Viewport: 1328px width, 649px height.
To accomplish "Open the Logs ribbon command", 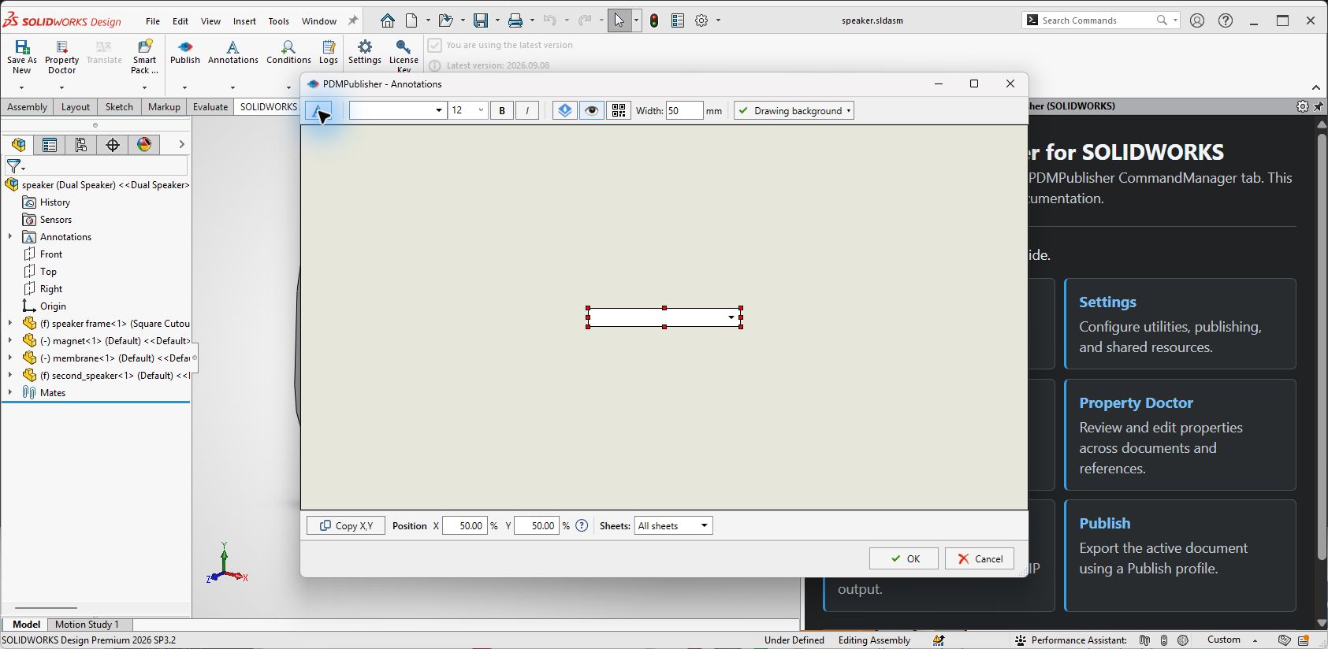I will pyautogui.click(x=329, y=53).
